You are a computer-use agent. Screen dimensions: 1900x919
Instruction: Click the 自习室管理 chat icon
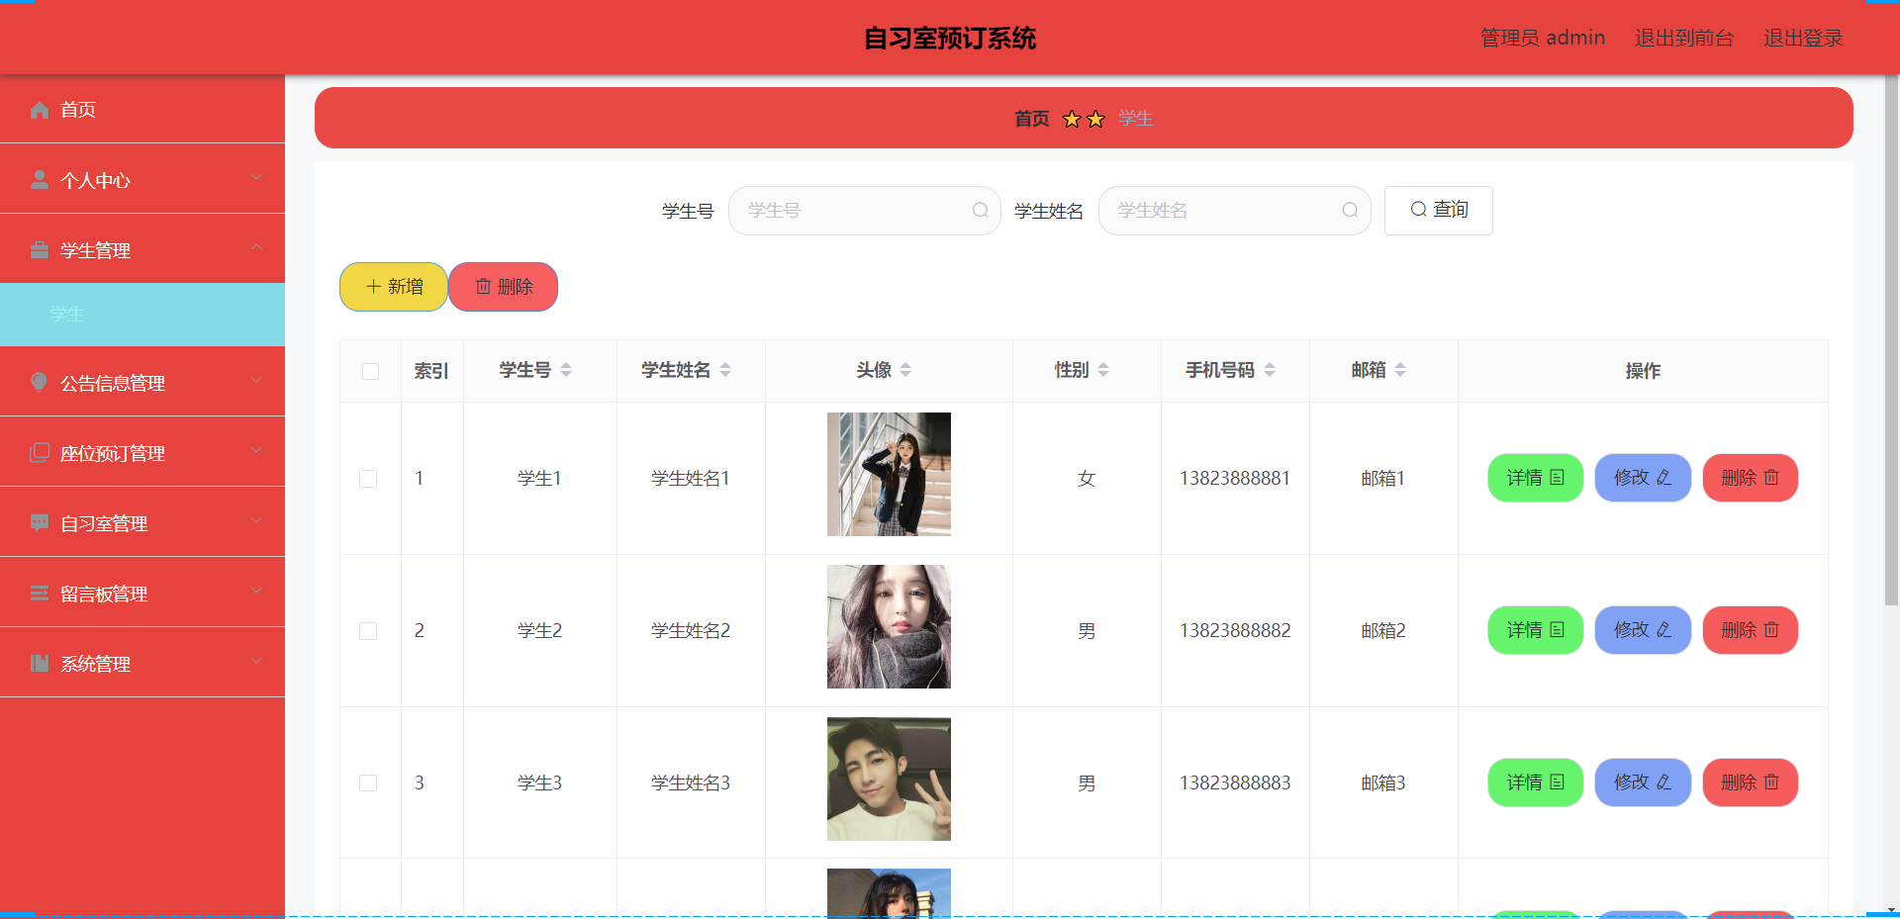point(39,522)
